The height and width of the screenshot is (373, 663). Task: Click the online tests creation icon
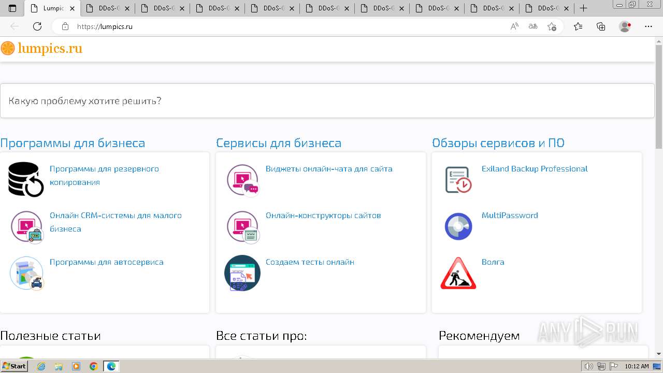[242, 273]
